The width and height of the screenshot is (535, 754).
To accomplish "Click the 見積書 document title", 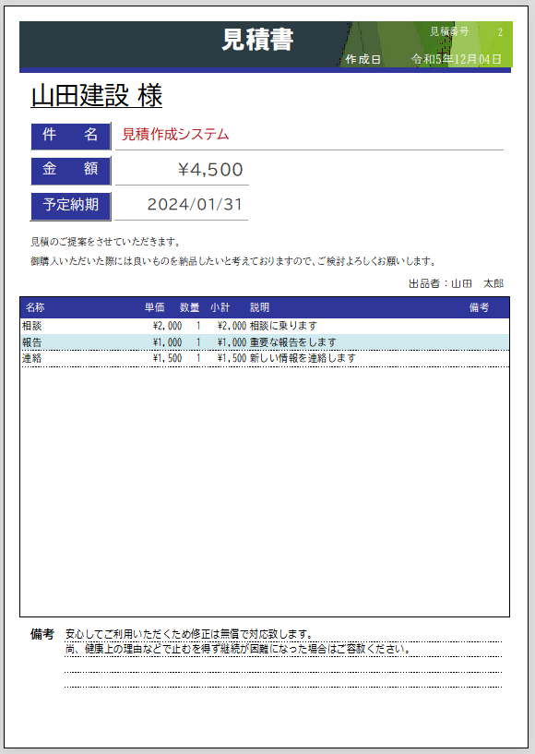I will [x=257, y=40].
